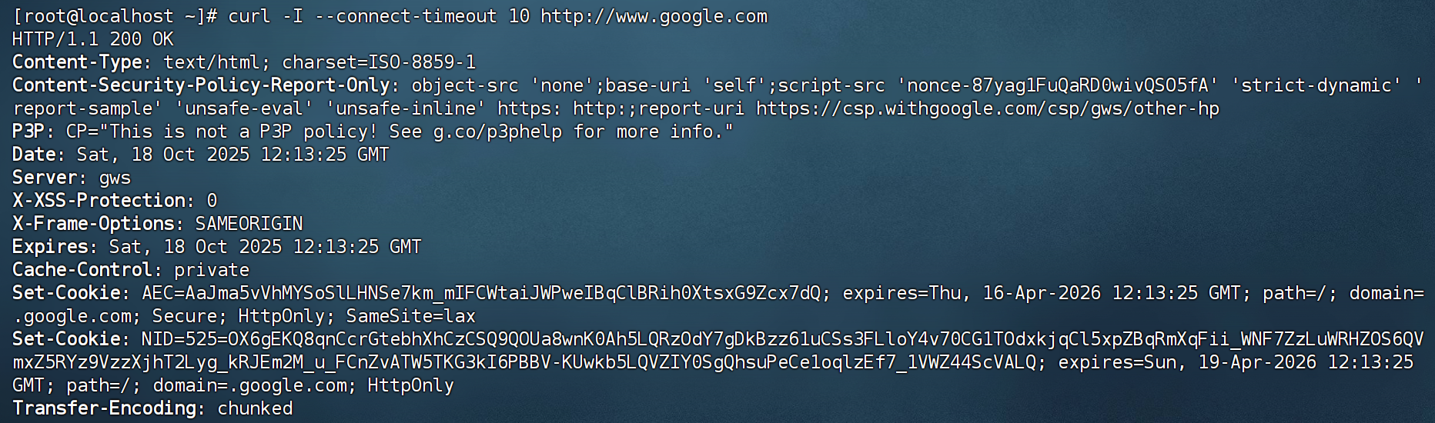This screenshot has height=423, width=1435.
Task: Click the HTTP/1.1 200 OK status line
Action: click(92, 39)
